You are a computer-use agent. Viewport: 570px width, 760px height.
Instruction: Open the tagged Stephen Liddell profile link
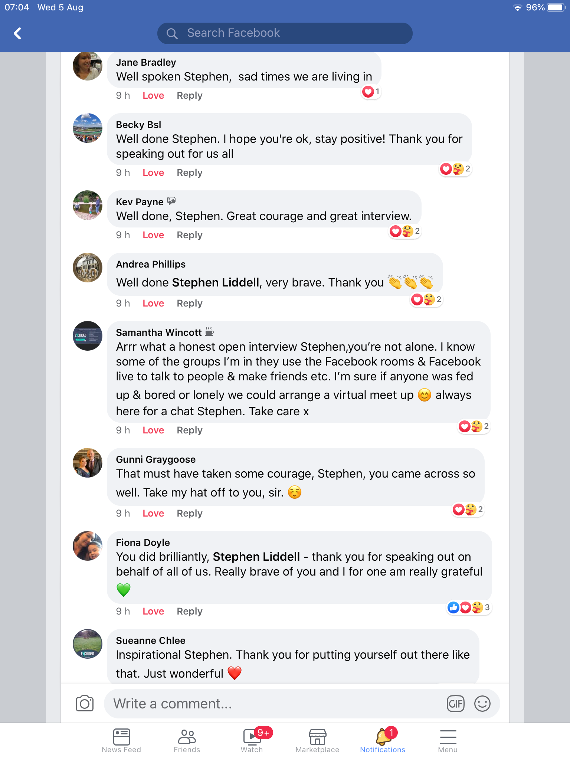(216, 283)
